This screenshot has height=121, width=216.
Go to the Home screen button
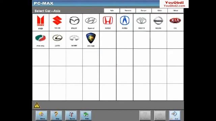pyautogui.click(x=41, y=115)
